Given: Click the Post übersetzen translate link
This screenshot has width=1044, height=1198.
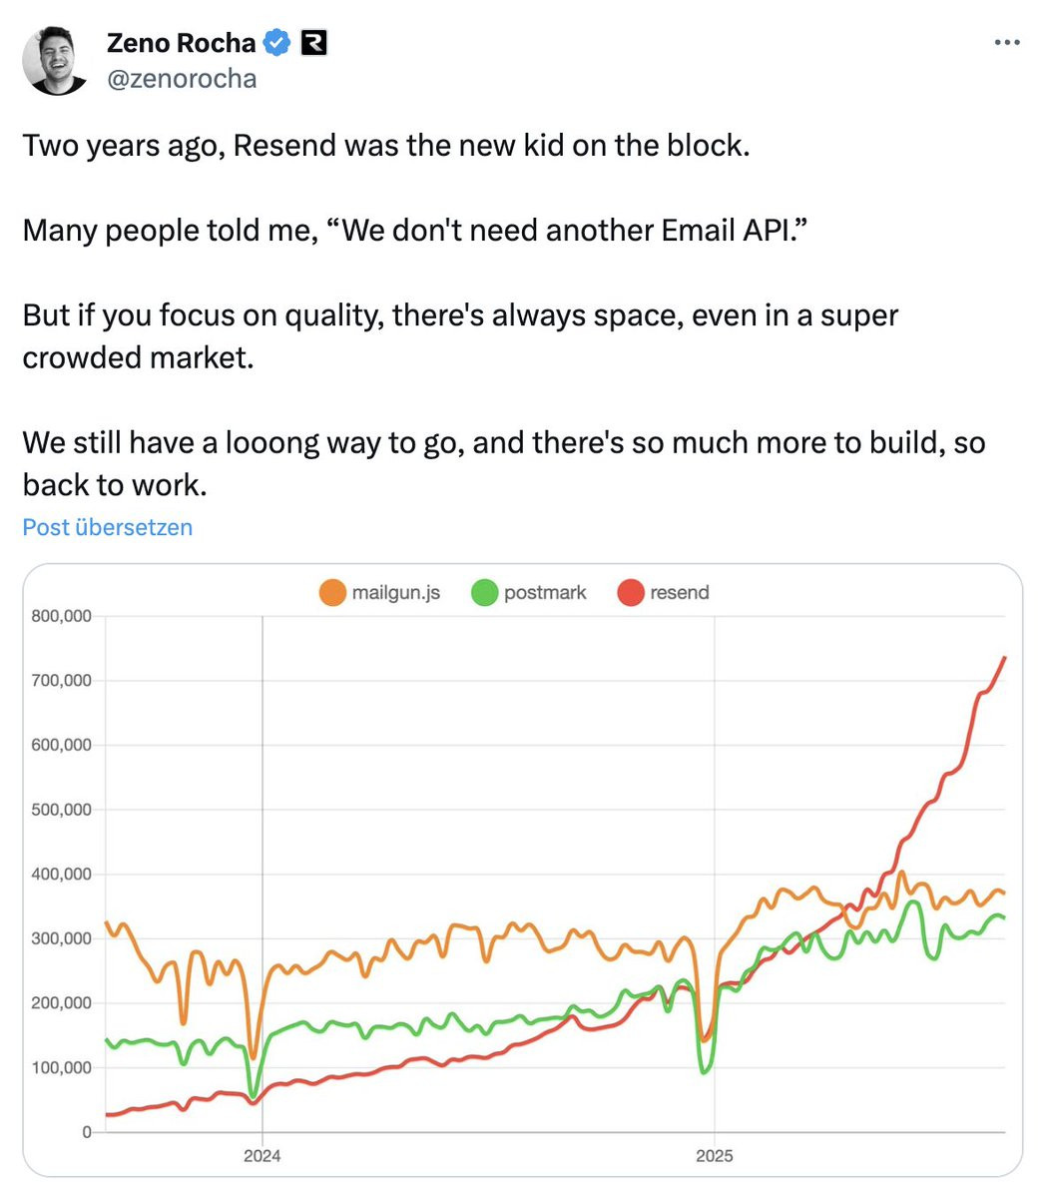Looking at the screenshot, I should [108, 527].
